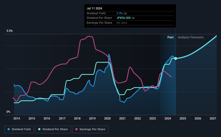The height and width of the screenshot is (137, 221).
Task: Click the blue Dividend Yield legend dot
Action: point(9,129)
